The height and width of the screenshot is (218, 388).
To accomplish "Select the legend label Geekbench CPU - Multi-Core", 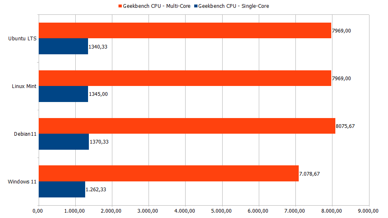I will click(157, 6).
